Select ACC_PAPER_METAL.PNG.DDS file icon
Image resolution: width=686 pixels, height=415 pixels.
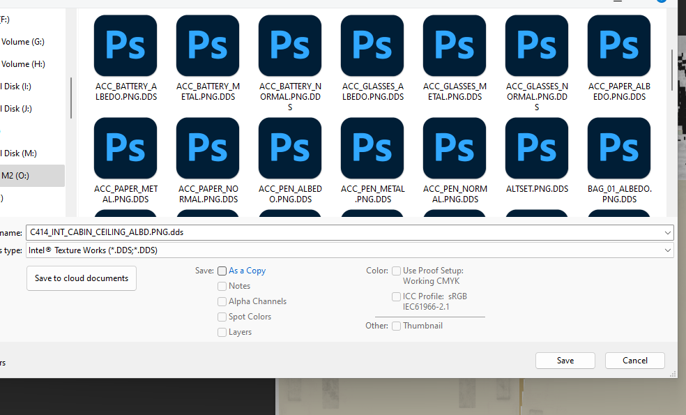tap(125, 148)
